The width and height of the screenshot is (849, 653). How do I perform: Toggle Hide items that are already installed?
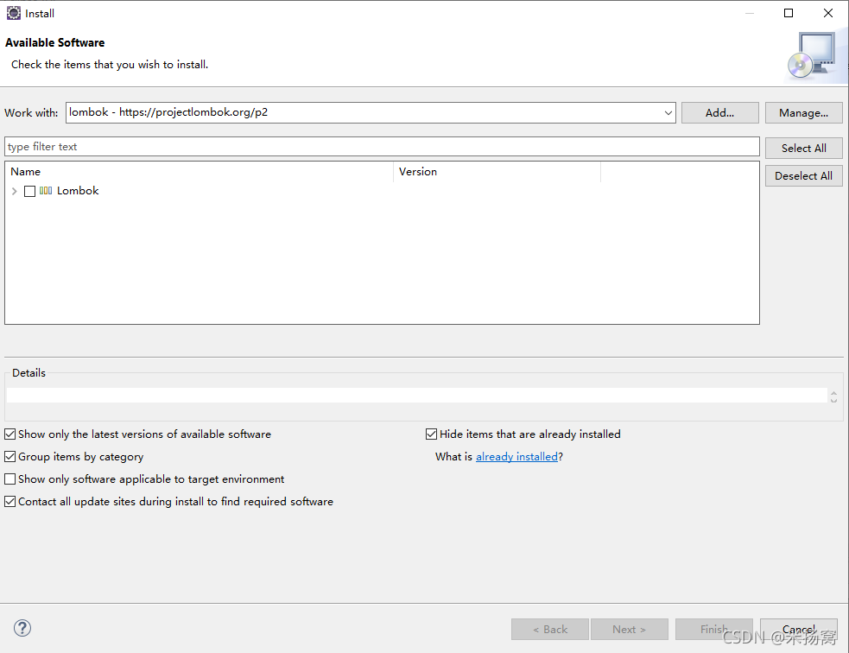(x=432, y=434)
